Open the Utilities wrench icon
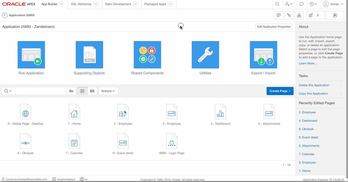The image size is (348, 182). click(205, 55)
